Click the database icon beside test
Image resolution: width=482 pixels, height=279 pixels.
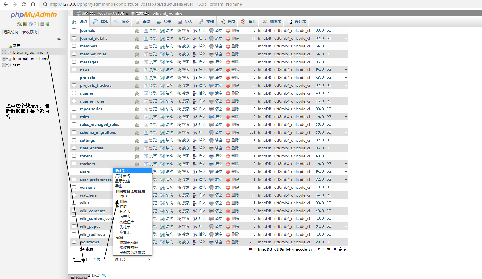click(10, 65)
